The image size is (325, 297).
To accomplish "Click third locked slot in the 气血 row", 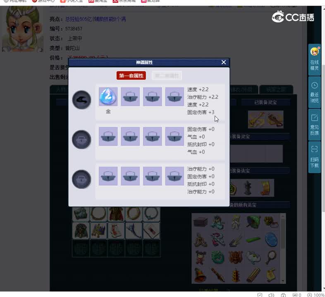I will (152, 136).
